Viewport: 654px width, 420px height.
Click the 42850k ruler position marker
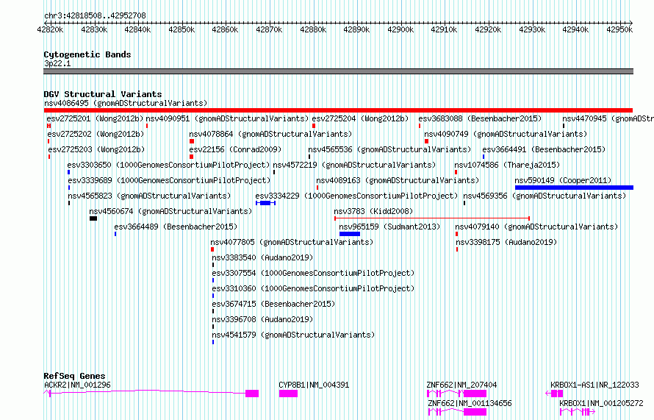pos(182,29)
